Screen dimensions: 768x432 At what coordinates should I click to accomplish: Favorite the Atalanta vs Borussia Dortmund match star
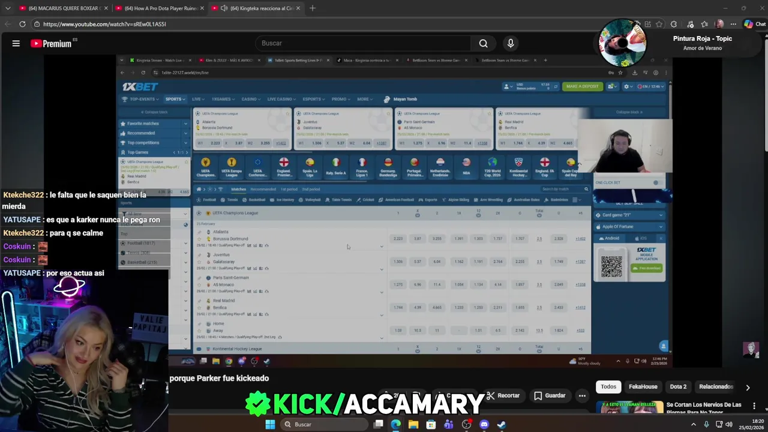pos(200,239)
